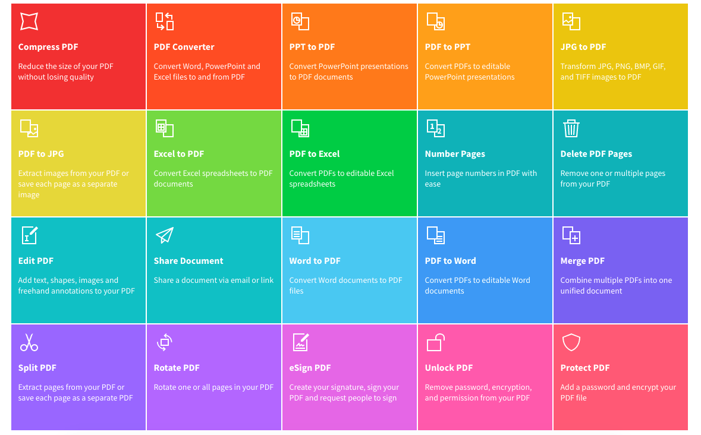Click 'Remove password, encryption, and permission' text
This screenshot has width=701, height=435.
click(x=479, y=393)
